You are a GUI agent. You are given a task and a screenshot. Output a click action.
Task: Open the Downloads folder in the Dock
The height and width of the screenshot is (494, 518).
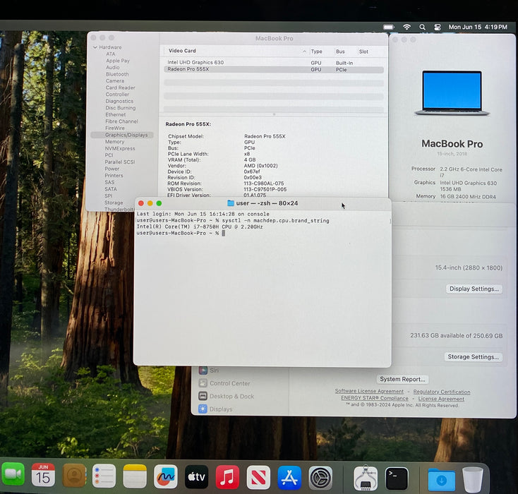(x=441, y=479)
